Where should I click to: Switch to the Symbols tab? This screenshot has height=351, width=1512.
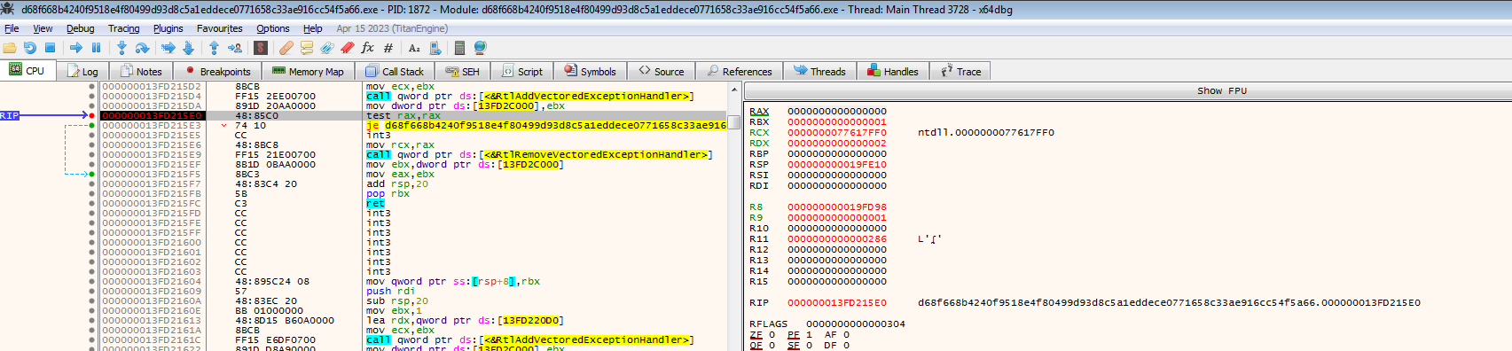click(x=591, y=72)
